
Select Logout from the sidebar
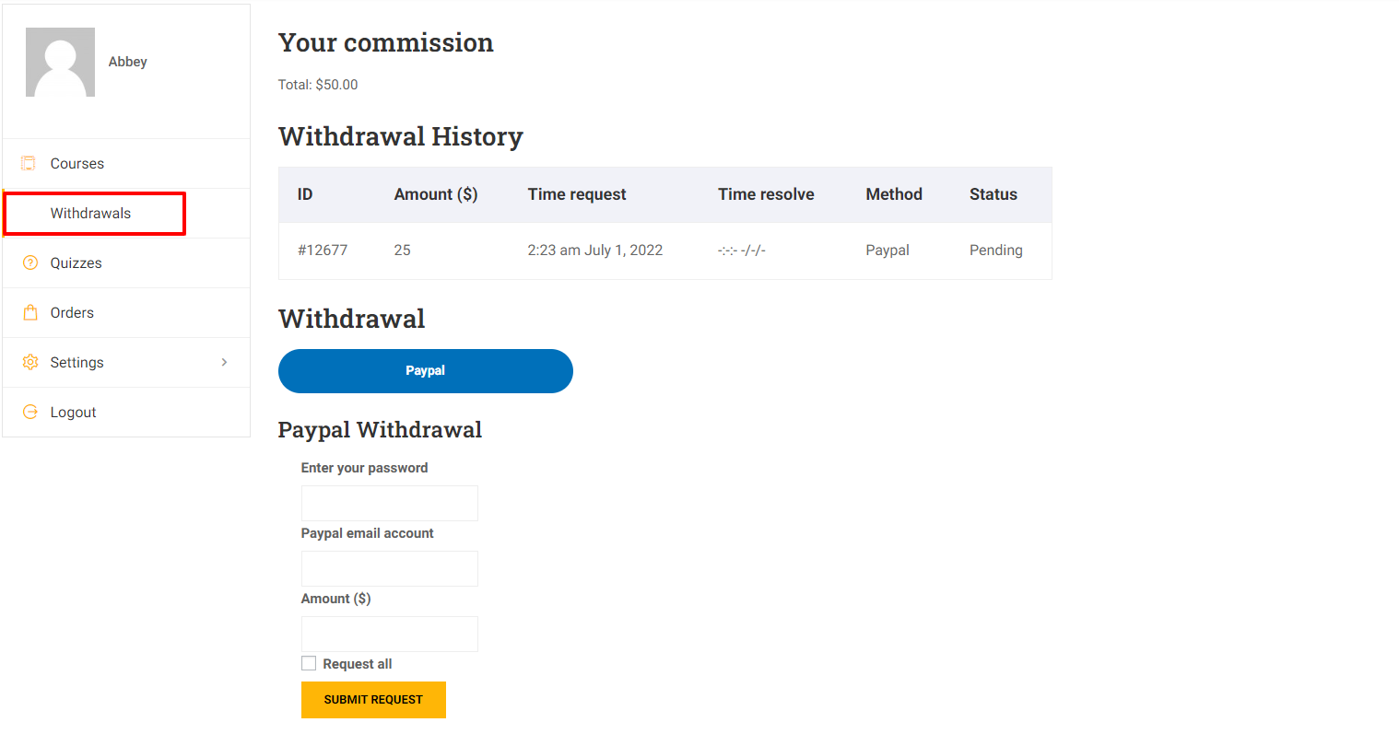[126, 412]
